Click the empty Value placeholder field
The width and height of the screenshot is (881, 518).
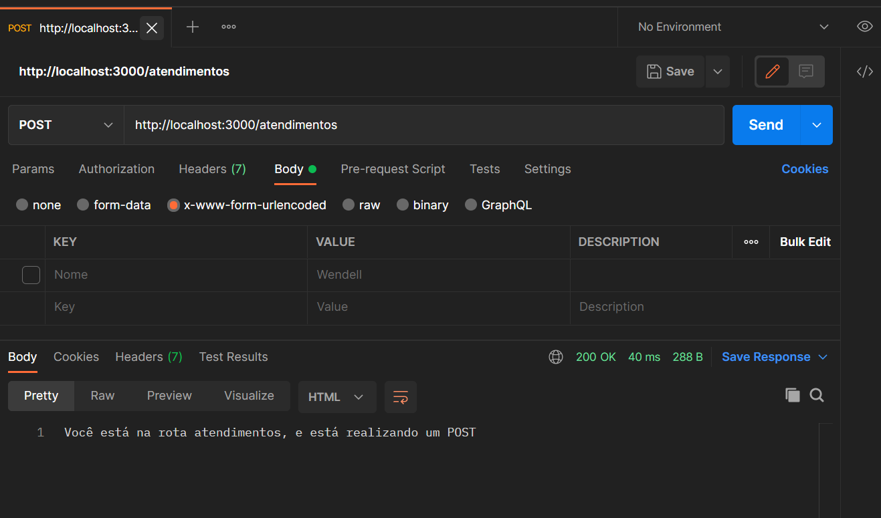click(x=439, y=307)
